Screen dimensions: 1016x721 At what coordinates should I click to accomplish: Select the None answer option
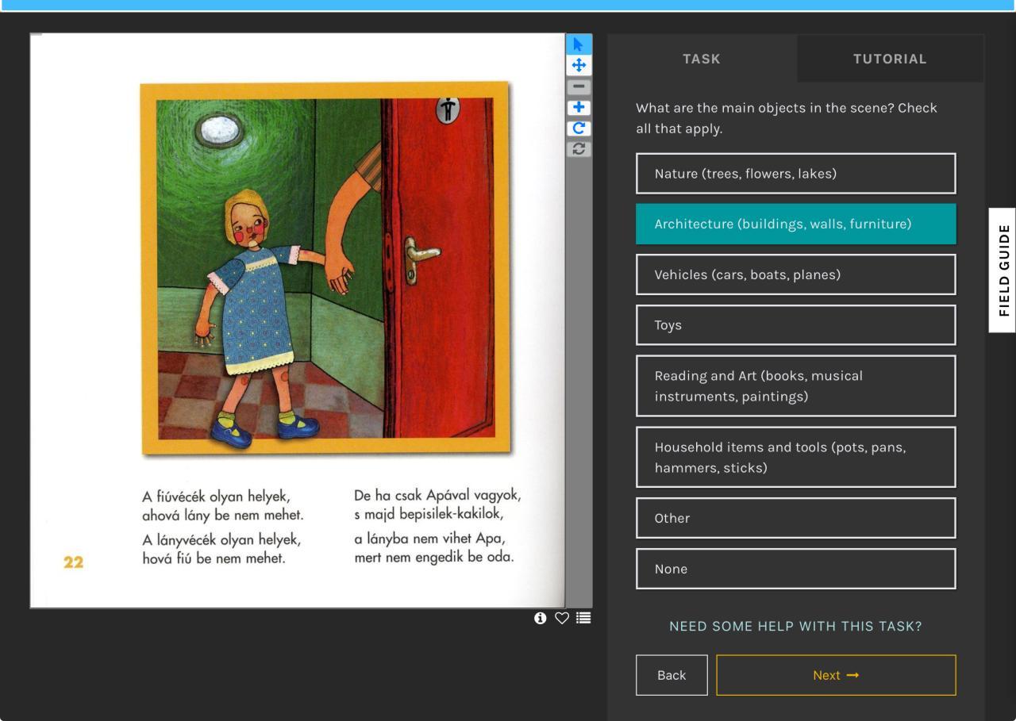(x=796, y=569)
